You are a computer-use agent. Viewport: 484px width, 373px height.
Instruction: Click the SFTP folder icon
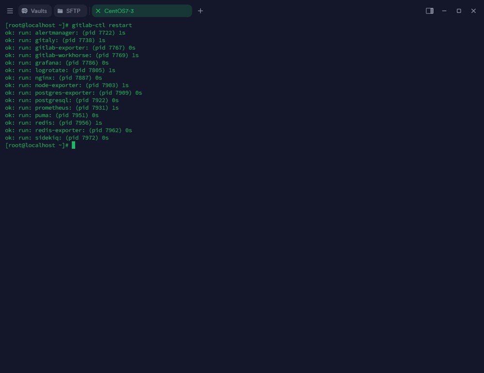tap(60, 11)
